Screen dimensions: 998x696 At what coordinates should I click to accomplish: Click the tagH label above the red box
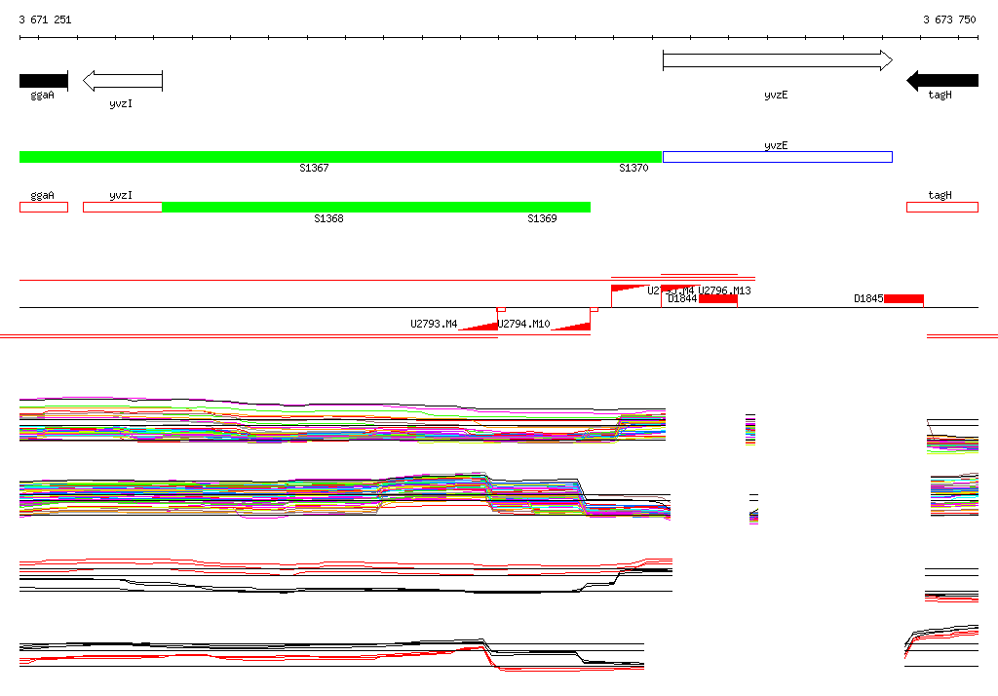(x=940, y=196)
